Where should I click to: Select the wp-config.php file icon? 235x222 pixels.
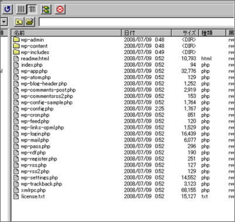pyautogui.click(x=16, y=108)
